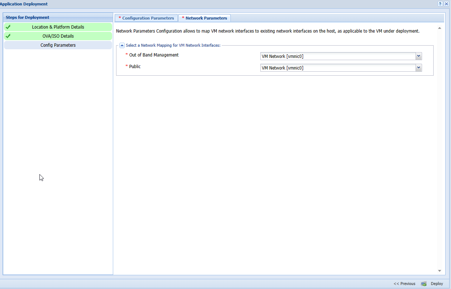The width and height of the screenshot is (451, 289).
Task: Click the Deploy icon in the footer
Action: coord(424,284)
